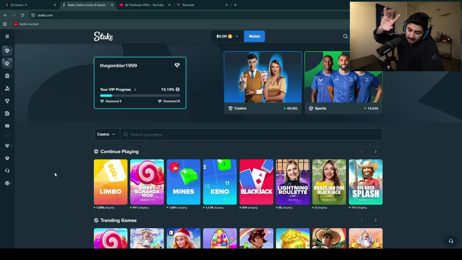The height and width of the screenshot is (260, 462).
Task: Show previous Trending Games
Action: click(362, 220)
